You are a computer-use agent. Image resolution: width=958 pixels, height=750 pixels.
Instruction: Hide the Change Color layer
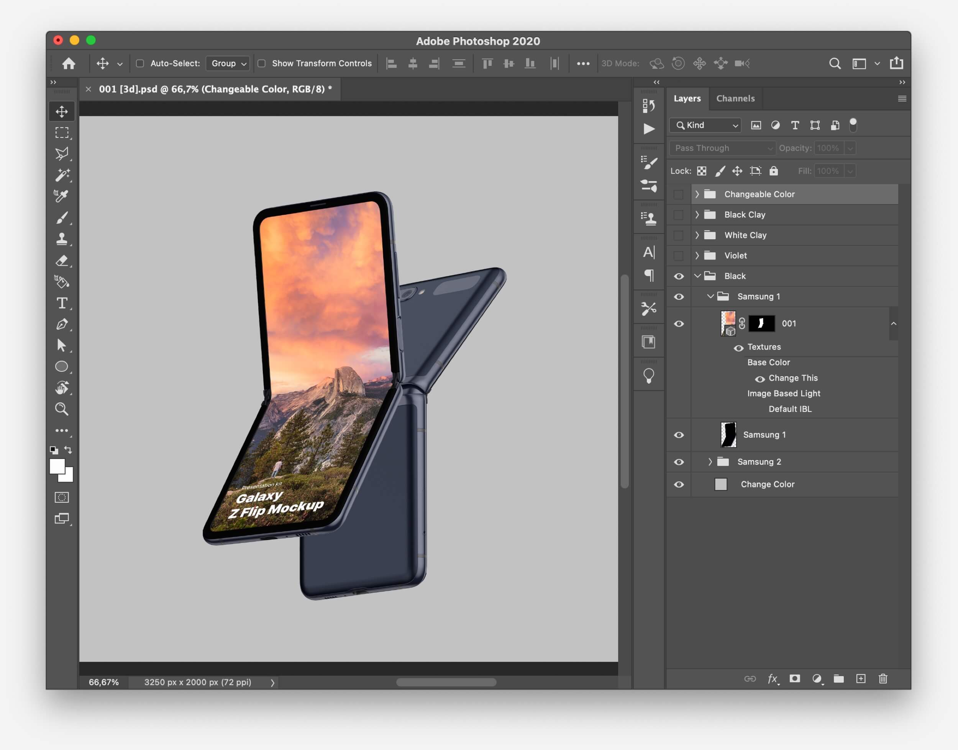(x=679, y=484)
